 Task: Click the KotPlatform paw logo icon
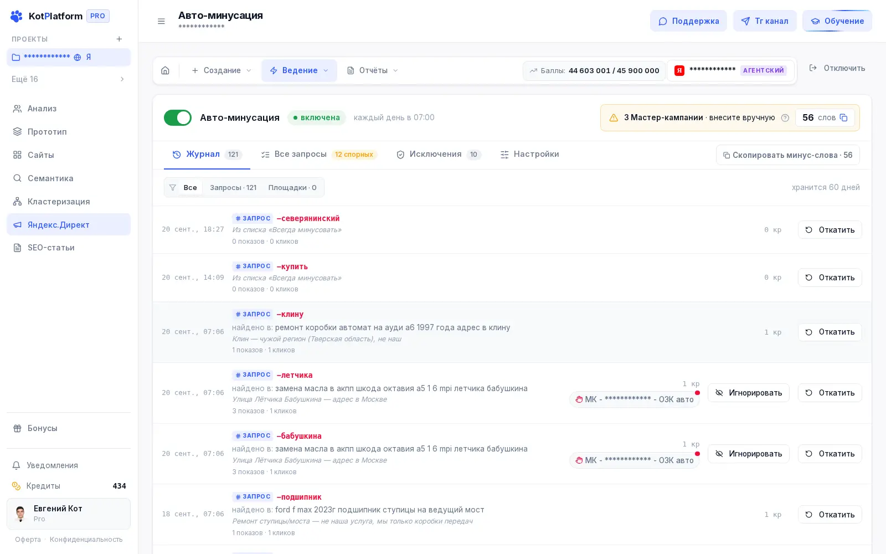(x=17, y=16)
